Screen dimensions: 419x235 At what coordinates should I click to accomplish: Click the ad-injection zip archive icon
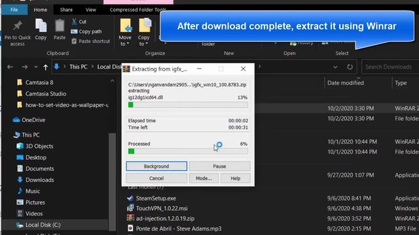[x=130, y=218]
